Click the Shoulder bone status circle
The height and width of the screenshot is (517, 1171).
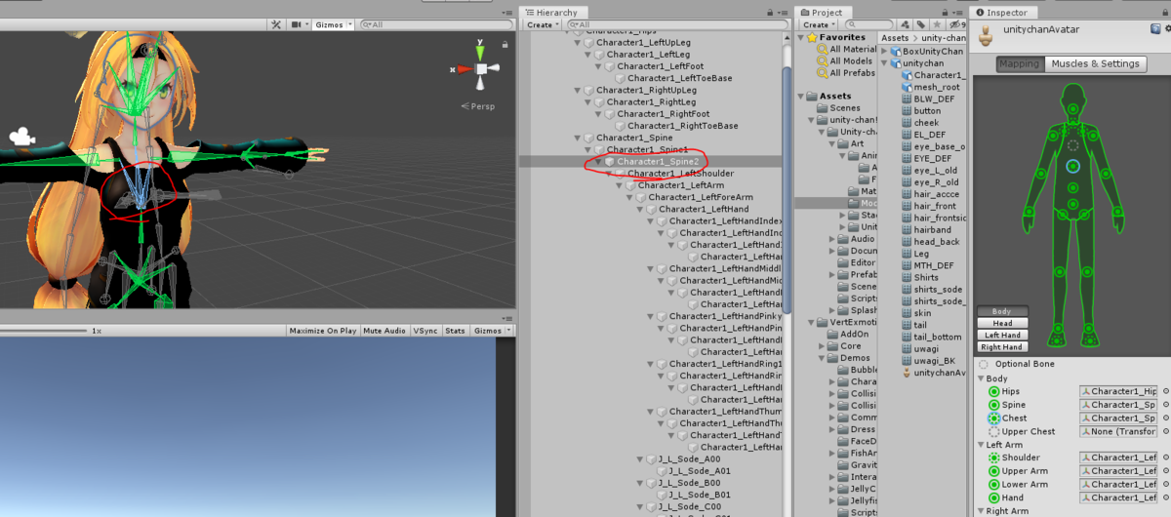993,457
